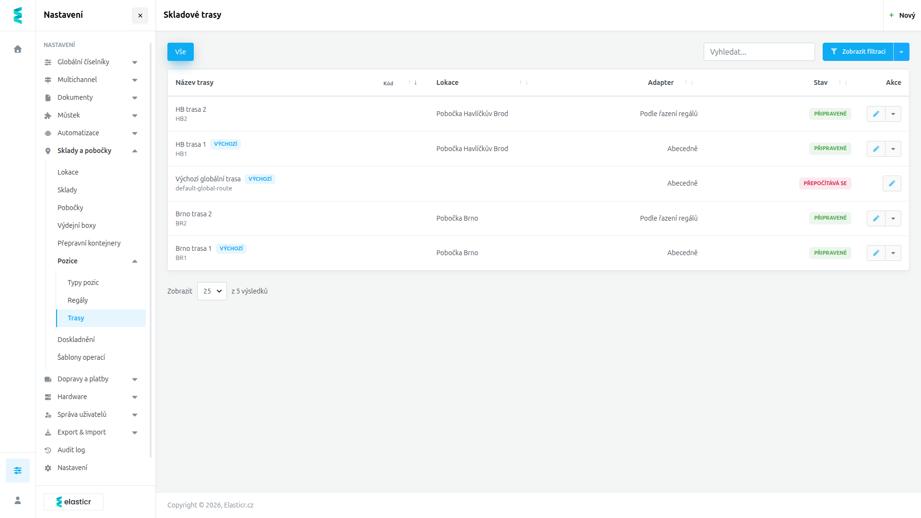Click the Nový button to add a route
Viewport: 921px width, 518px height.
point(902,15)
